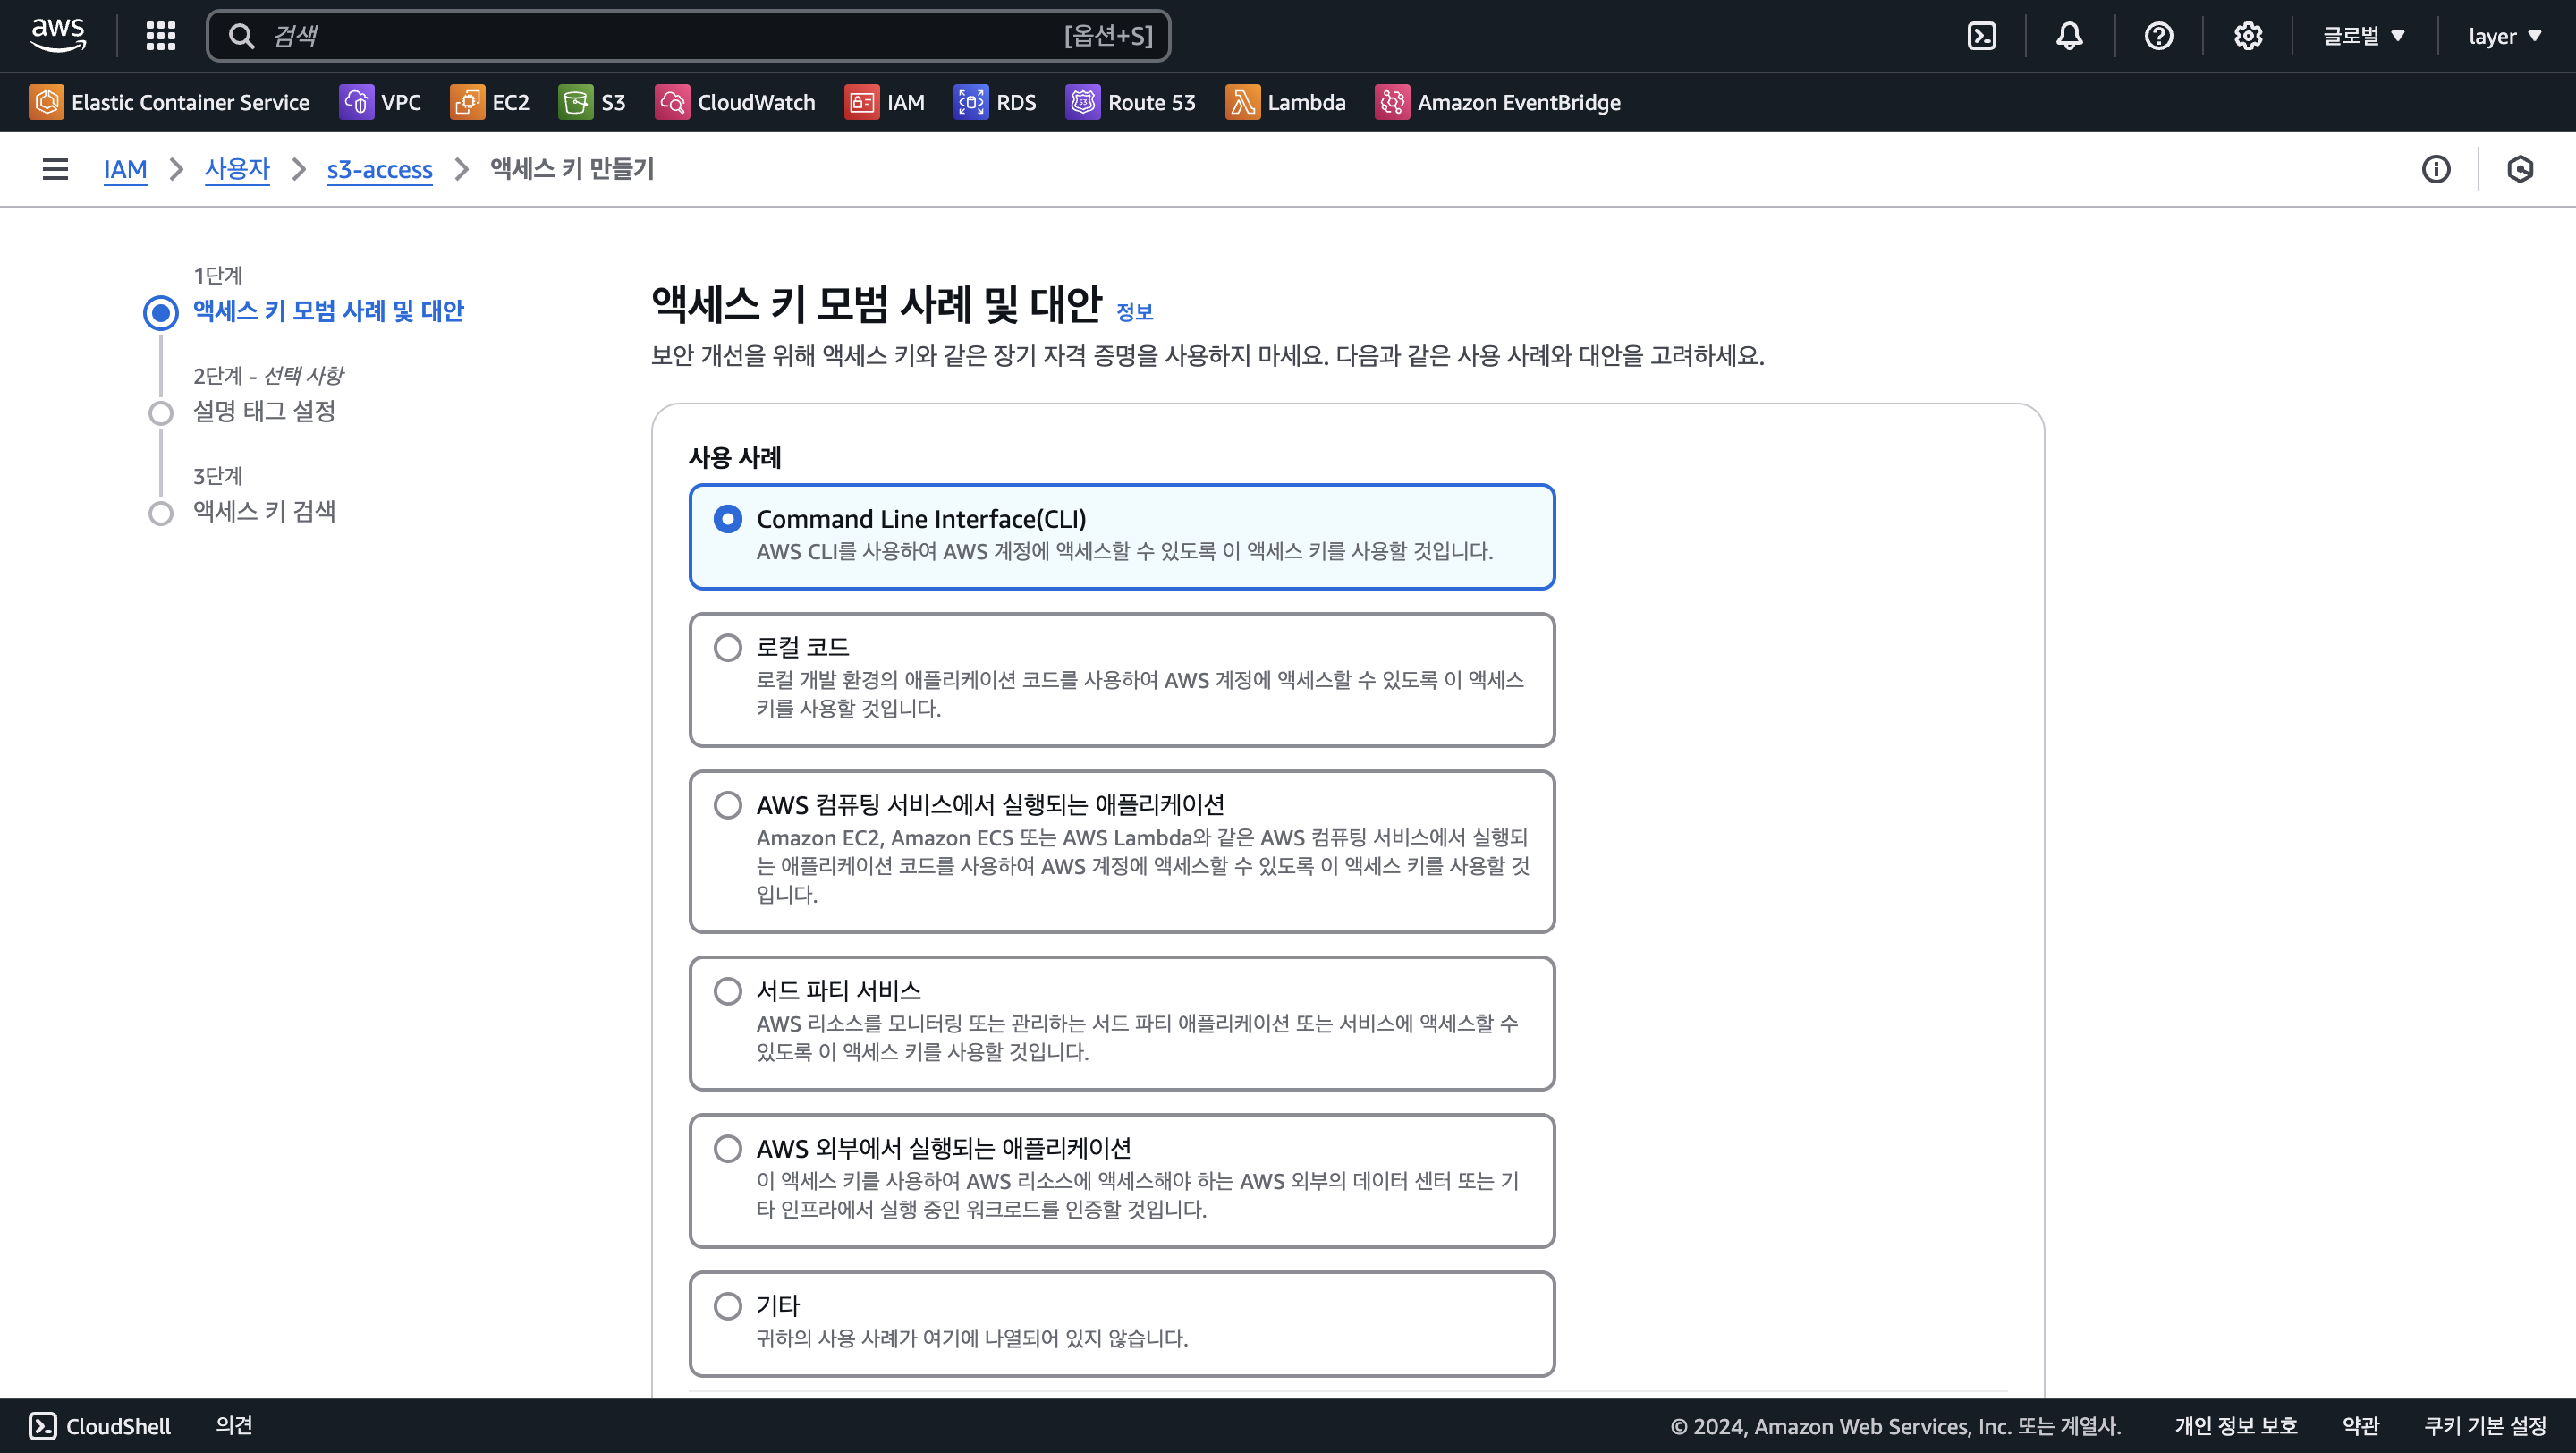
Task: Expand the 글로벌 region dropdown
Action: [x=2363, y=36]
